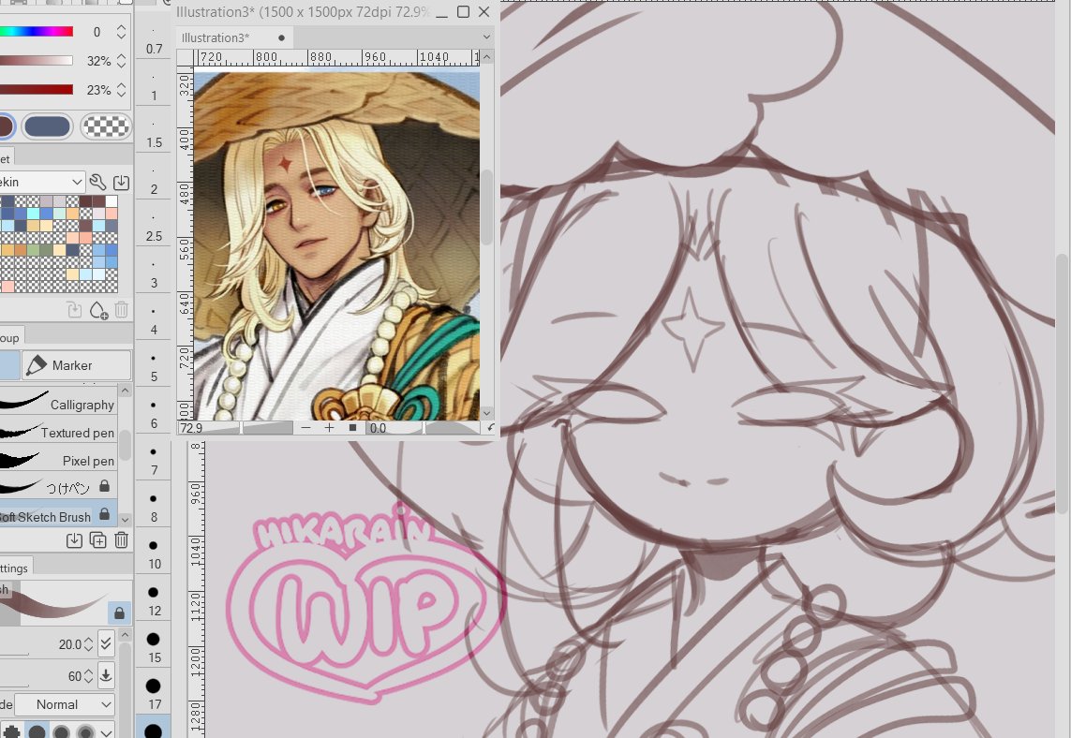
Task: Select the Marker sub tool group
Action: click(x=76, y=365)
